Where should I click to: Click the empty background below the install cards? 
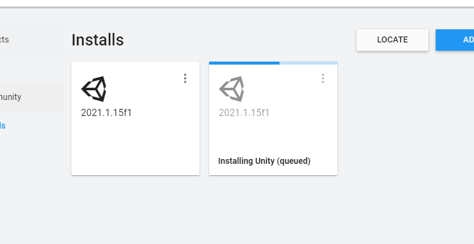(x=204, y=209)
